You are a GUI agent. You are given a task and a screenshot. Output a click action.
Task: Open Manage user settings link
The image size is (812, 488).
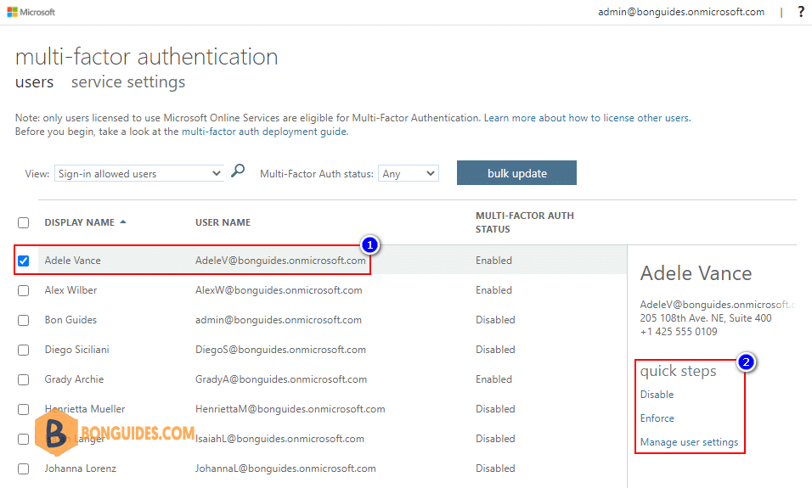[690, 442]
